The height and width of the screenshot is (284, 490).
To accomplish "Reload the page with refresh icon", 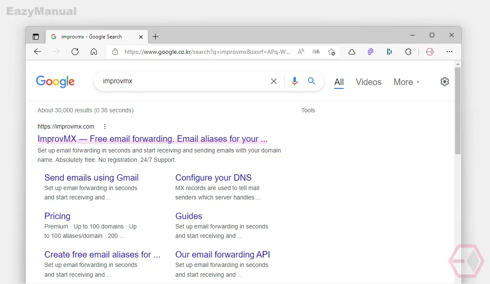I will pos(75,52).
